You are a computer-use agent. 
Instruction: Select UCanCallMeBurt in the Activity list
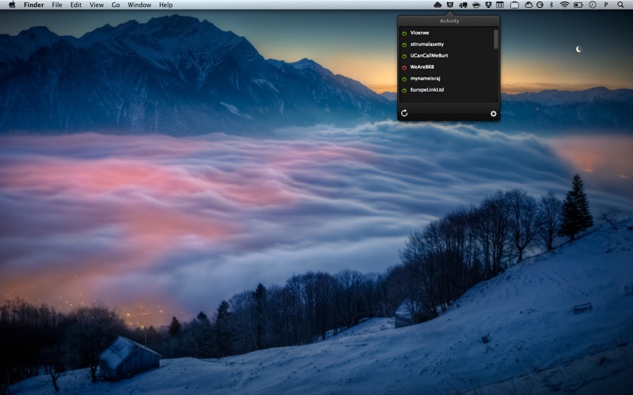coord(429,55)
